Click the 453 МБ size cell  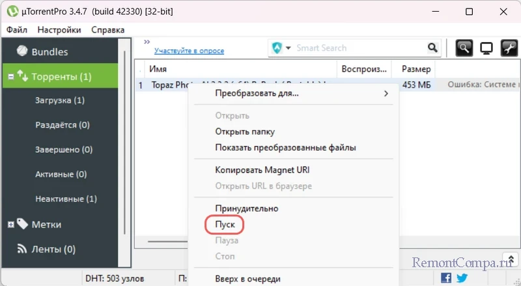coord(416,85)
